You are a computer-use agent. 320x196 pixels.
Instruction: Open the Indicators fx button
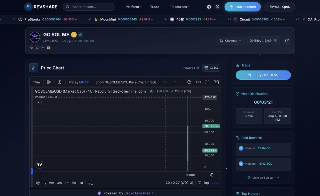60,82
